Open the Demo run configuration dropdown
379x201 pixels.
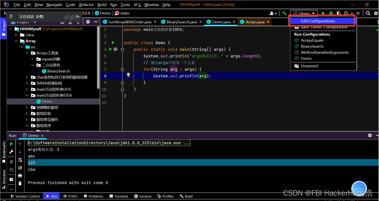[304, 14]
